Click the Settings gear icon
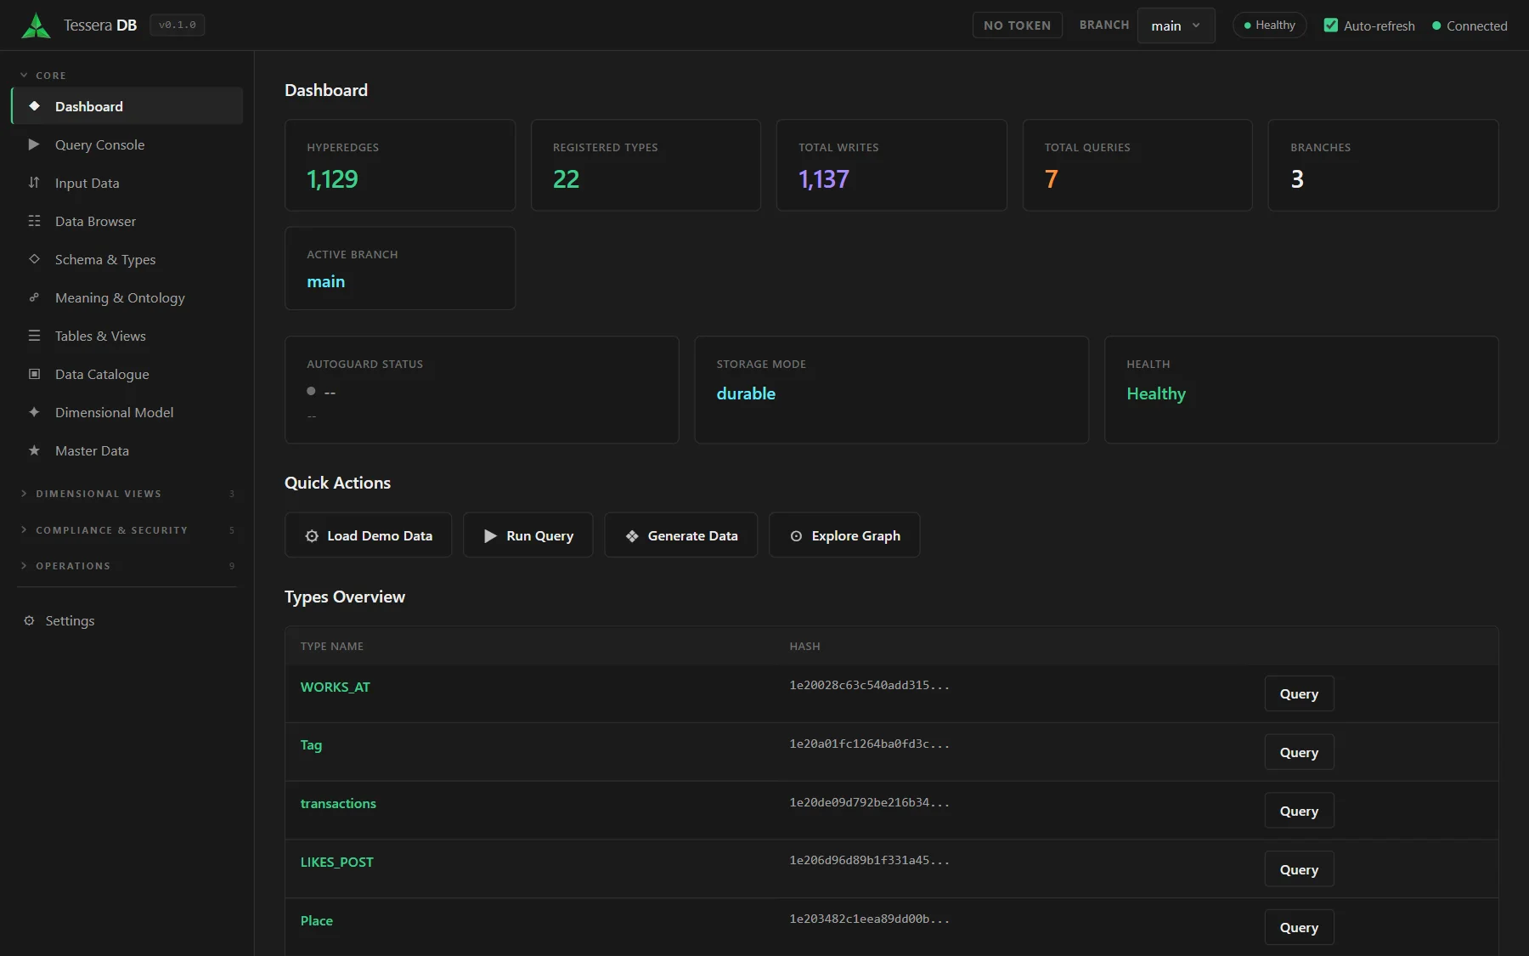 pos(29,620)
